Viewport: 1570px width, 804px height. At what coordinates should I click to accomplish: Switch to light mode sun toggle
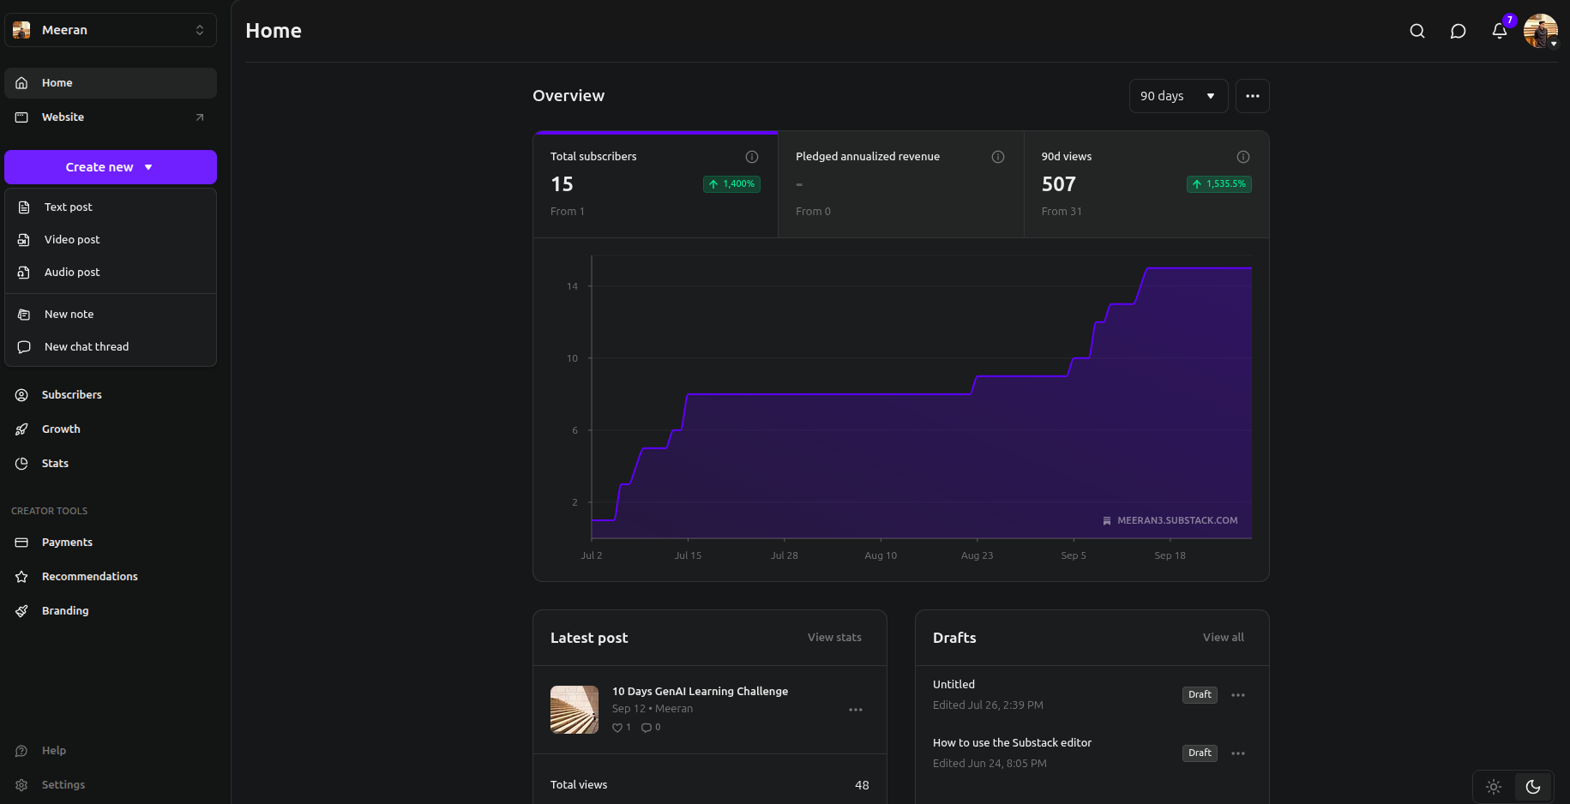[x=1493, y=787]
